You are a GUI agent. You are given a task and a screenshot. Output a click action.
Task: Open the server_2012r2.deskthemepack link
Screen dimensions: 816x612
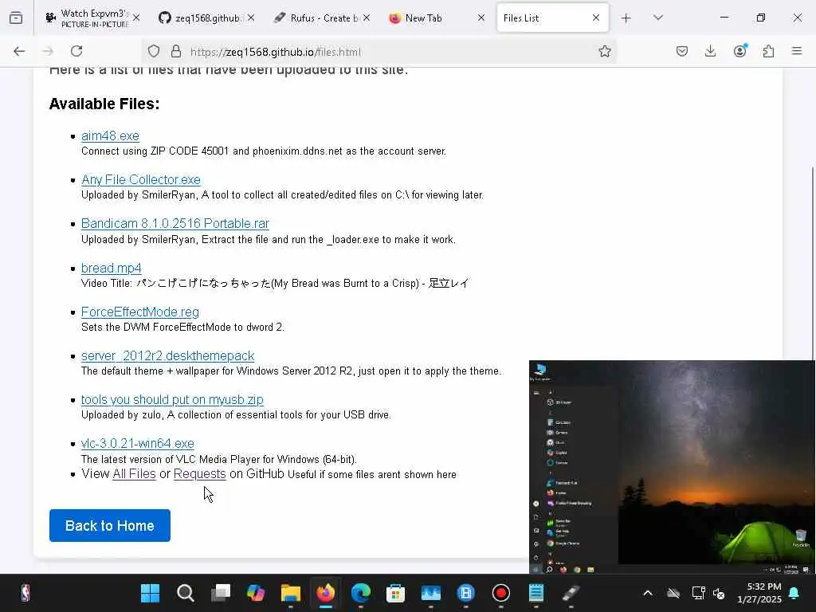167,356
